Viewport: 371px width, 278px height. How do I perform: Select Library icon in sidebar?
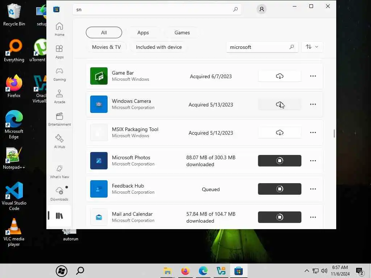coord(59,216)
